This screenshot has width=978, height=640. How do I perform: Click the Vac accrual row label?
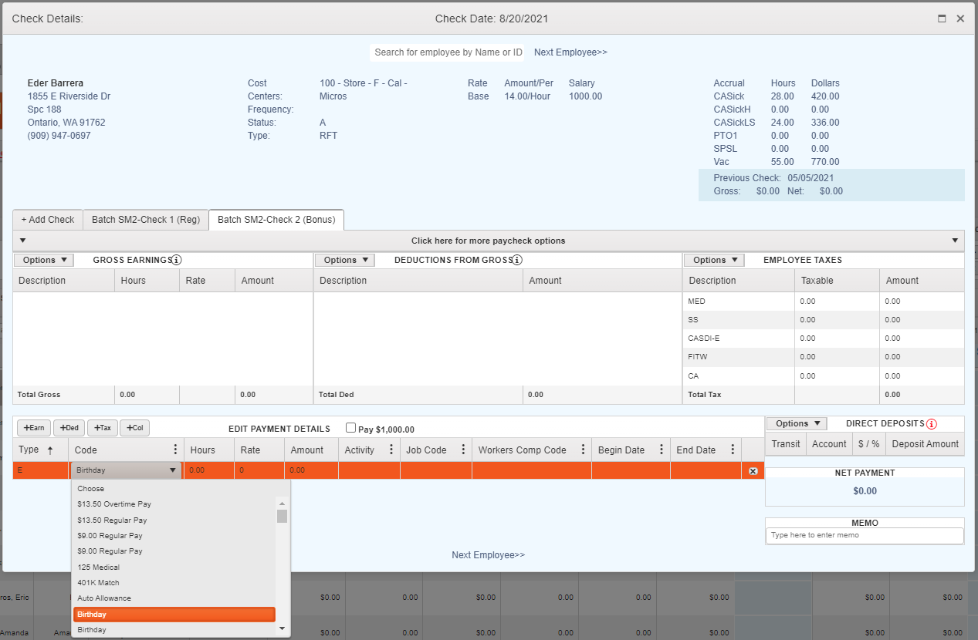(x=723, y=162)
